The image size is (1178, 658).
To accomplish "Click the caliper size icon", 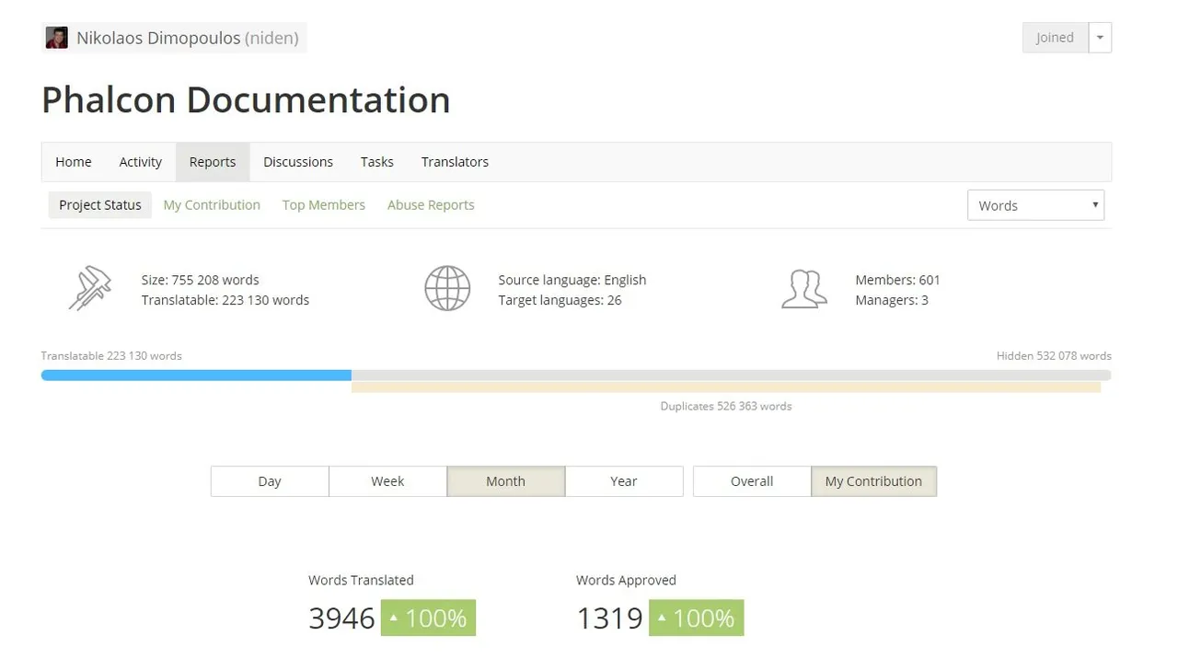I will coord(90,288).
